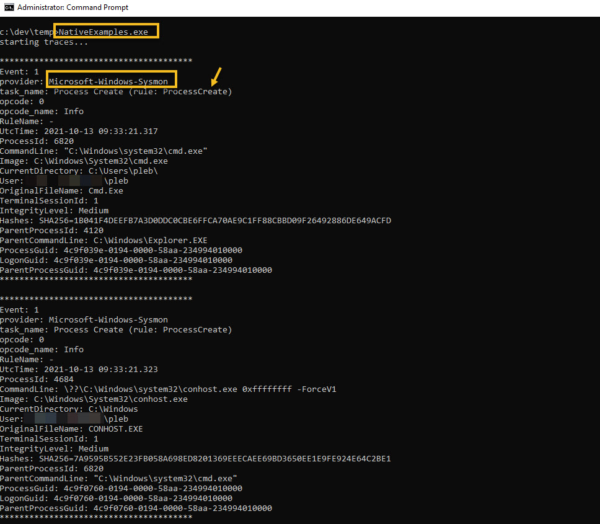Image resolution: width=600 pixels, height=524 pixels.
Task: Click the SHA256 hash starting with 7A9595B5
Action: pyautogui.click(x=215, y=459)
